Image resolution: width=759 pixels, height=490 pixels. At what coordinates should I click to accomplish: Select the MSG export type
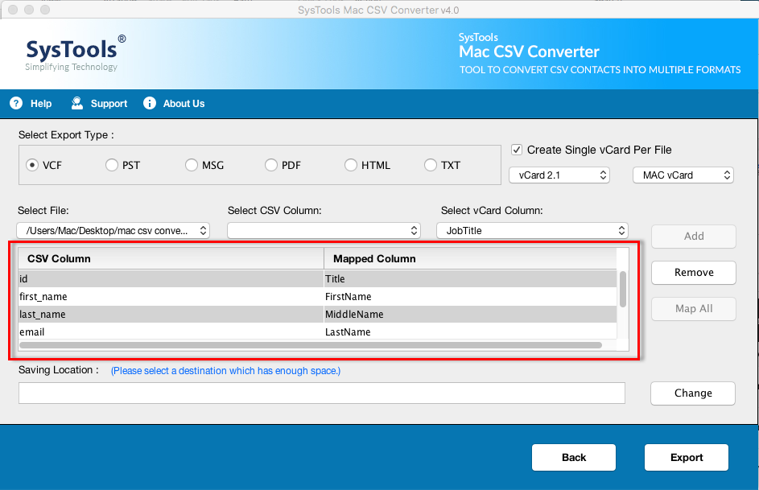point(192,165)
